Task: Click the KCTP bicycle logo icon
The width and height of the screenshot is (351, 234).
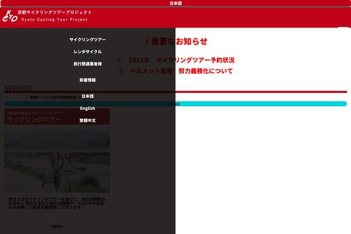Action: 10,16
